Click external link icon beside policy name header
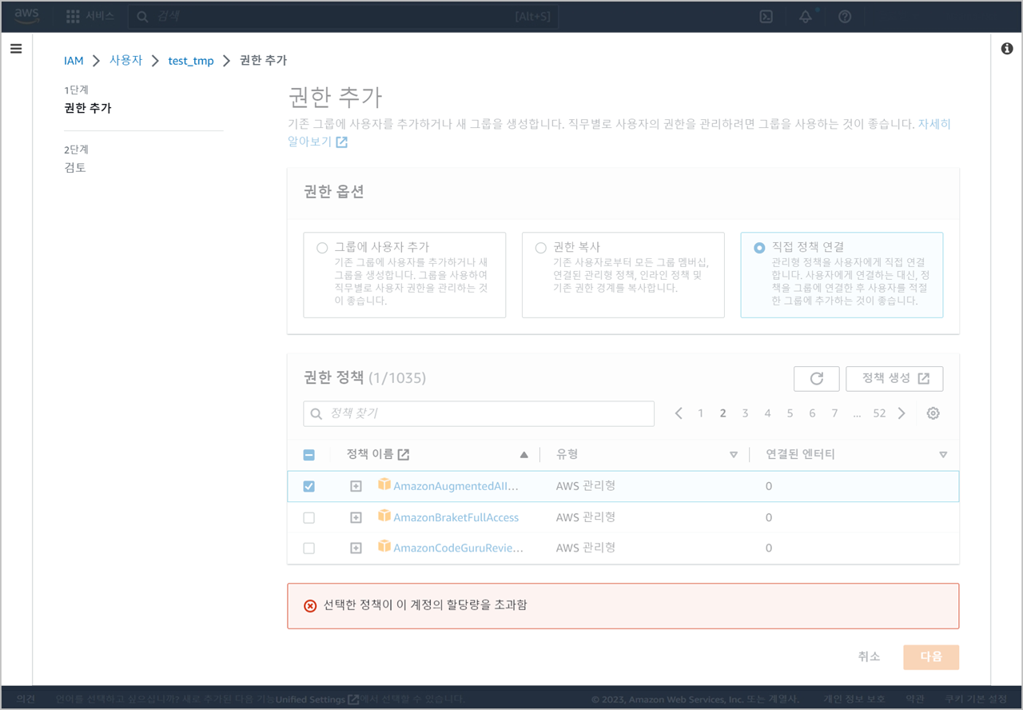1023x710 pixels. pos(404,454)
